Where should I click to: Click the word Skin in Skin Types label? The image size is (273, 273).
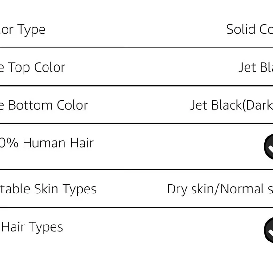46,189
